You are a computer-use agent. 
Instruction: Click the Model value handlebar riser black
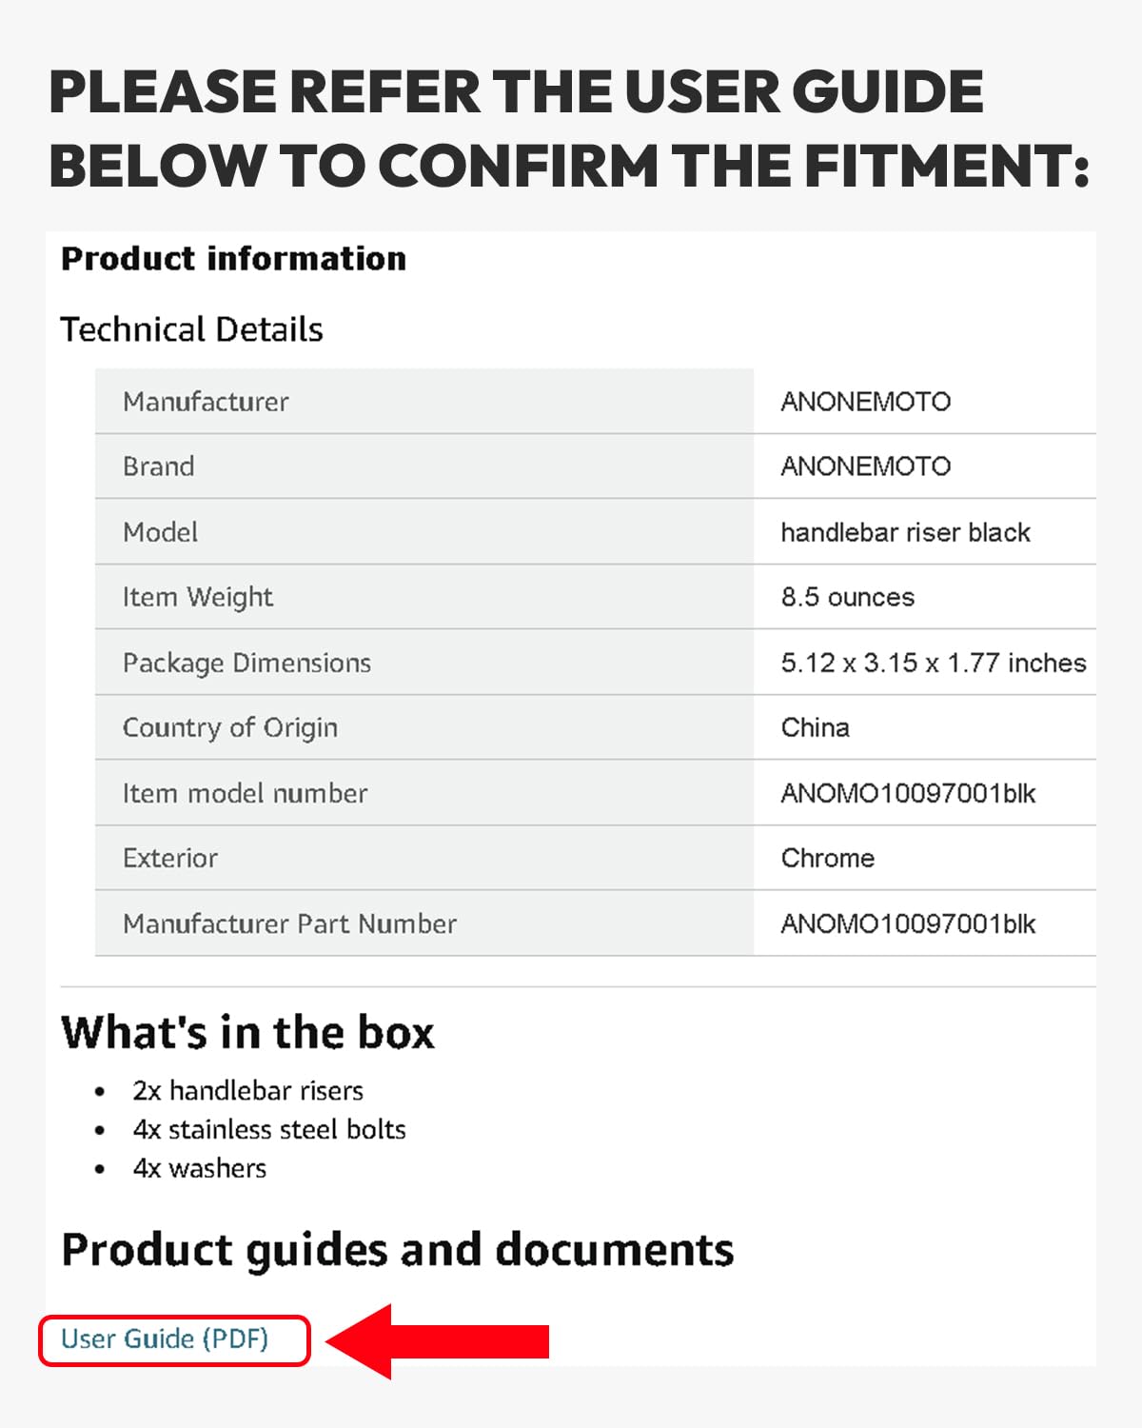[x=905, y=532]
